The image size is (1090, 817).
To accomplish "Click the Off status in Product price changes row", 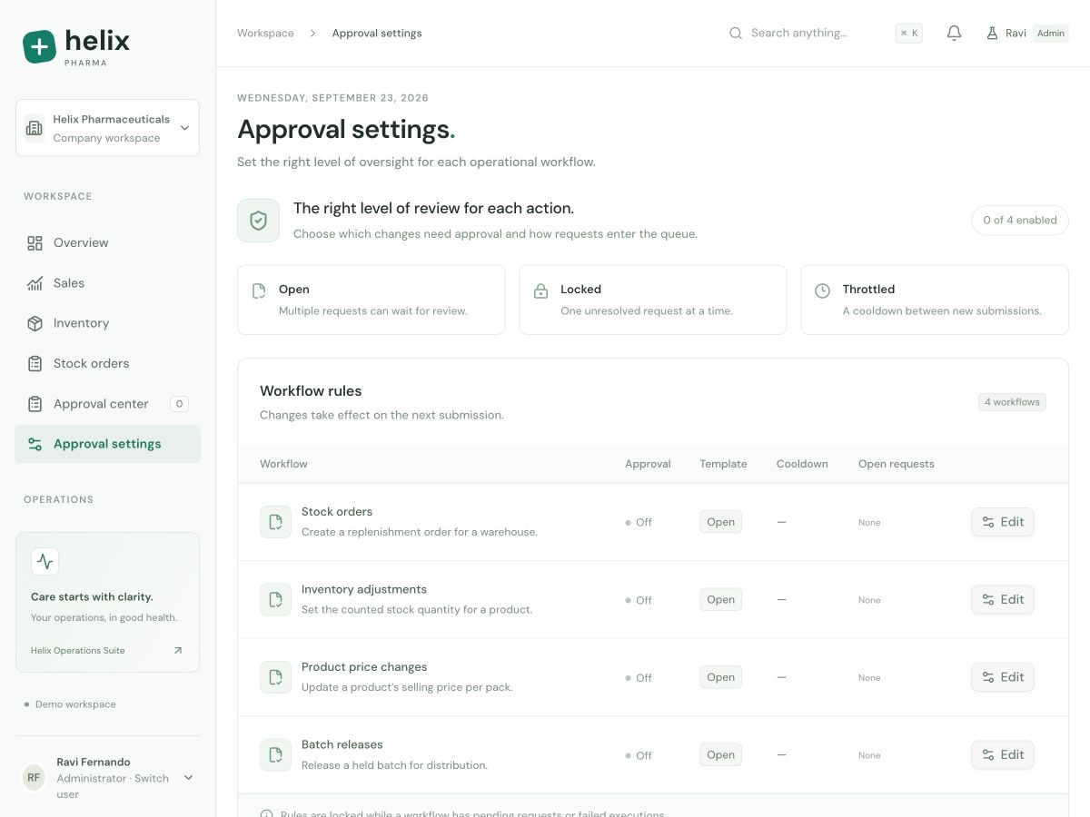I will tap(639, 678).
